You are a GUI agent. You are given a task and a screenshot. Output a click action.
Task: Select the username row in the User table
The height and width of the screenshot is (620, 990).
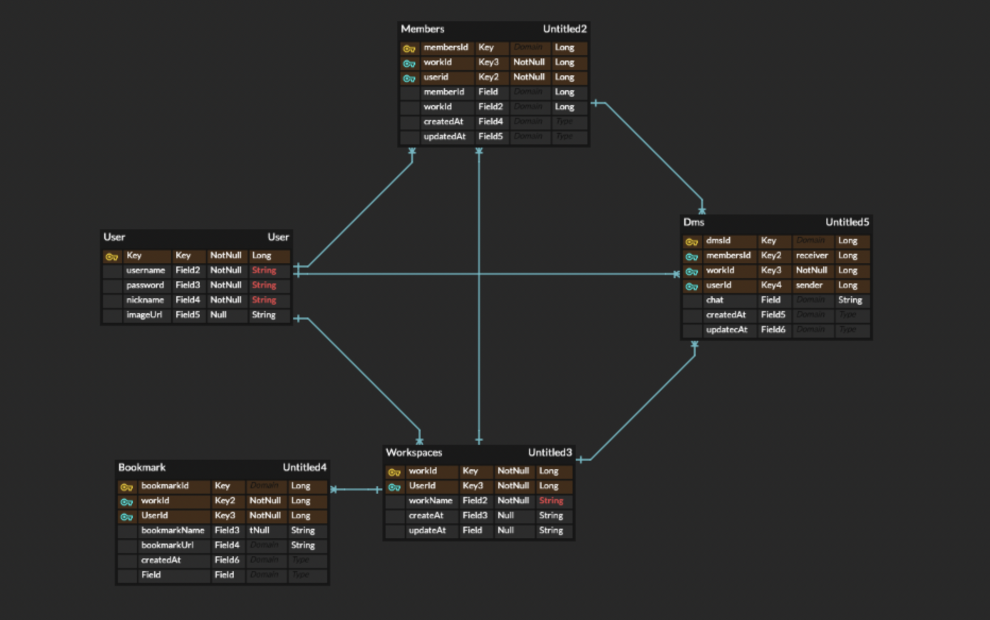(147, 270)
